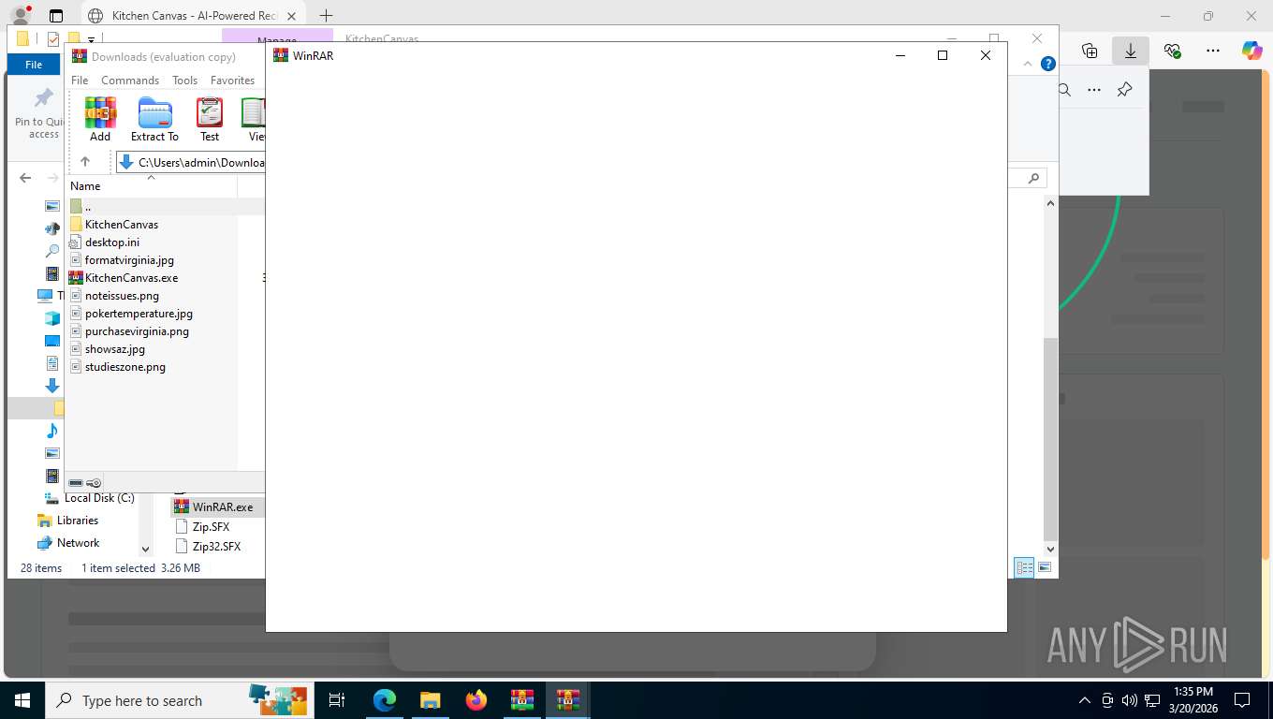Click the View book icon in WinRAR

tap(254, 119)
